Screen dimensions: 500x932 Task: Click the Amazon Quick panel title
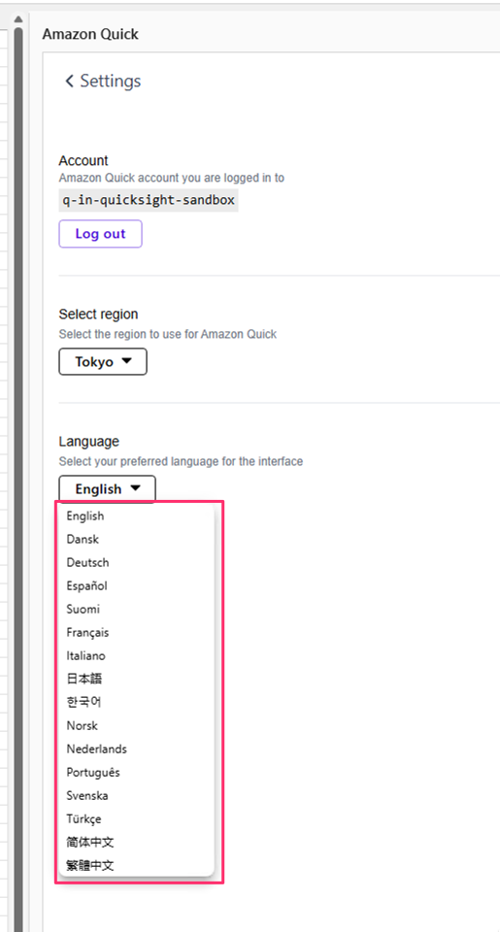(90, 34)
